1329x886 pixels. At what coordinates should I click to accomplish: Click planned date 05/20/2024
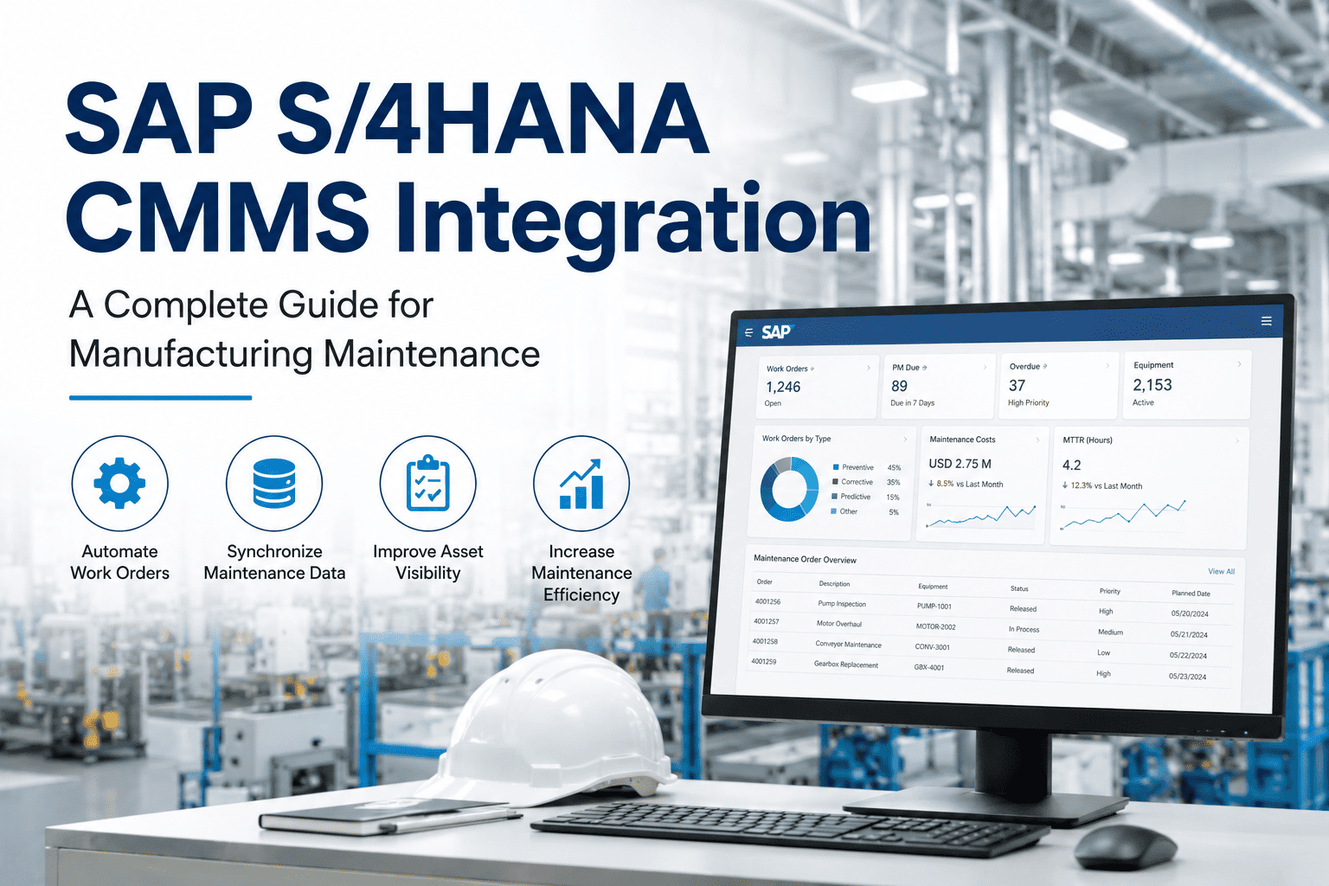point(1190,613)
